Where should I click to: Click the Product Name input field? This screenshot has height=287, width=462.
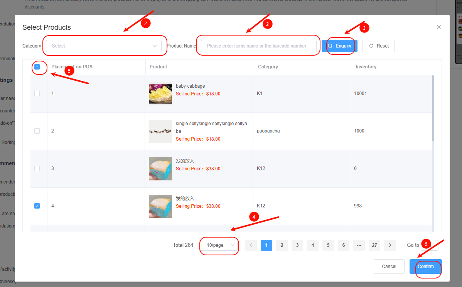point(258,46)
